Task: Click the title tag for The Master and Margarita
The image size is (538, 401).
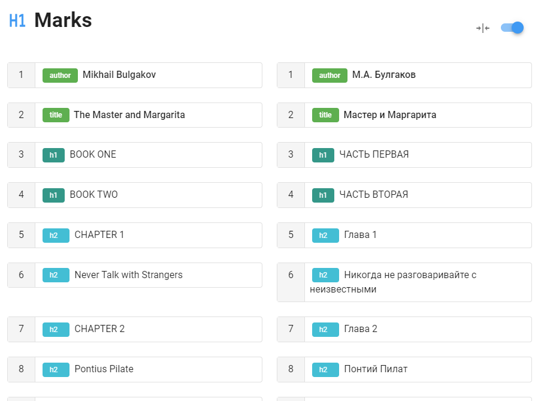Action: pyautogui.click(x=56, y=115)
